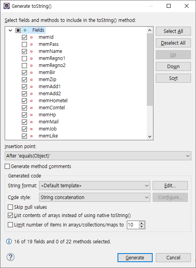Screen dimensions: 196x268
Task: Check the memRegno1 field checkbox
Action: tap(24, 58)
